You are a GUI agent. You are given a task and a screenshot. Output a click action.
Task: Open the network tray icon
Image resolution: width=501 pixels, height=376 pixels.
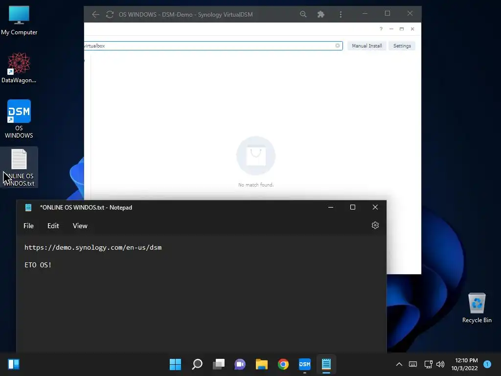tap(428, 364)
